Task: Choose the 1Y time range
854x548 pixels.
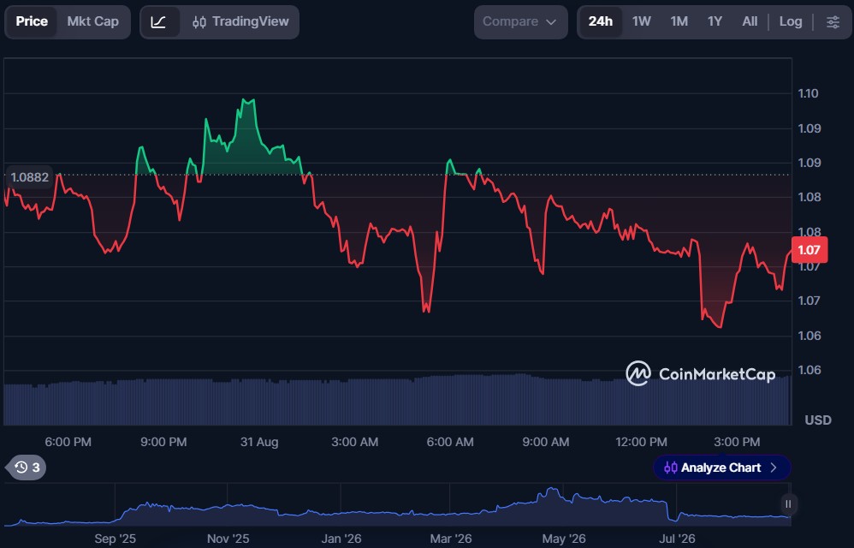Action: 715,21
